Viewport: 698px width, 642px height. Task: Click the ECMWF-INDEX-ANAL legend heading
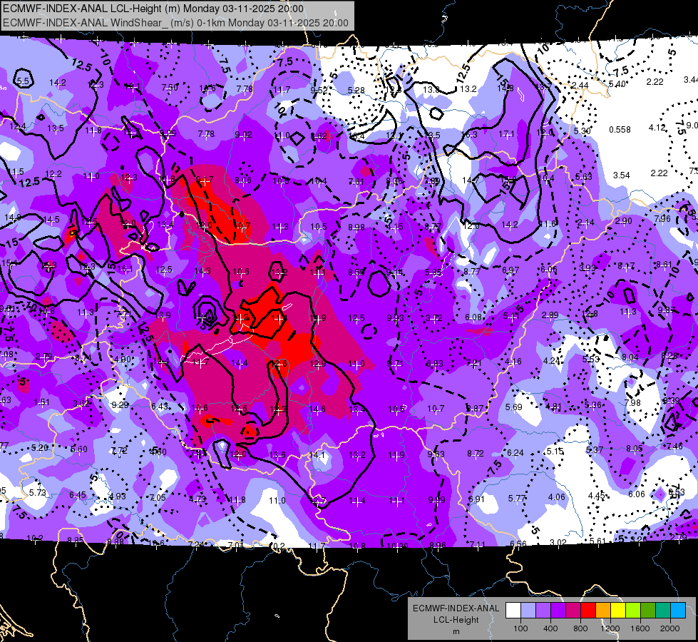pyautogui.click(x=456, y=608)
